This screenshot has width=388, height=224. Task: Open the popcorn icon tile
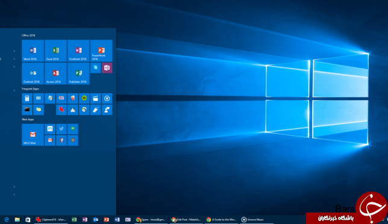point(73,98)
